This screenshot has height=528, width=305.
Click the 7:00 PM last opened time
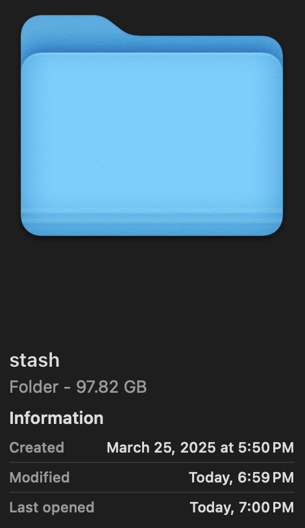(266, 507)
